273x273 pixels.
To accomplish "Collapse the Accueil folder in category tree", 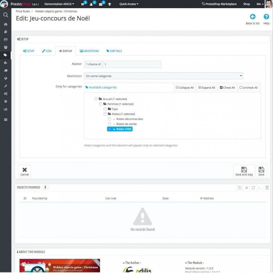I will 100,99.
